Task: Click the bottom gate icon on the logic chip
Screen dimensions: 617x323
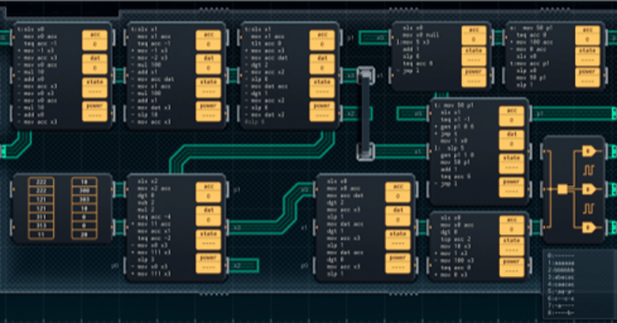Action: [x=589, y=227]
